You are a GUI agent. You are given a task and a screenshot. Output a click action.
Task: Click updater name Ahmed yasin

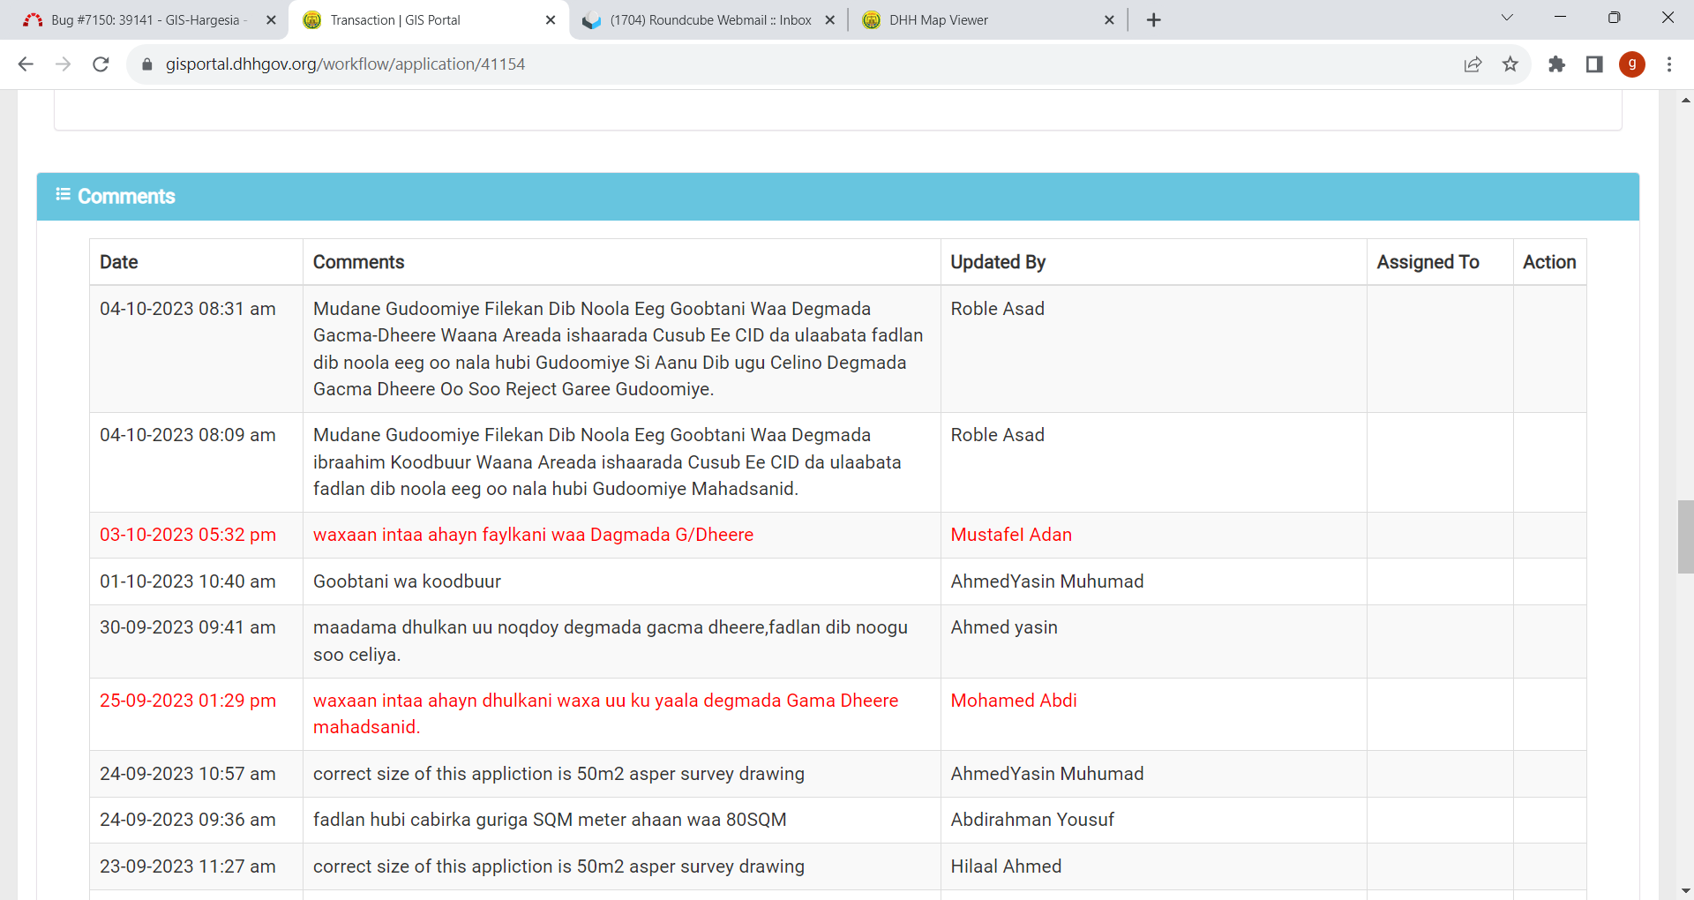(x=1004, y=627)
